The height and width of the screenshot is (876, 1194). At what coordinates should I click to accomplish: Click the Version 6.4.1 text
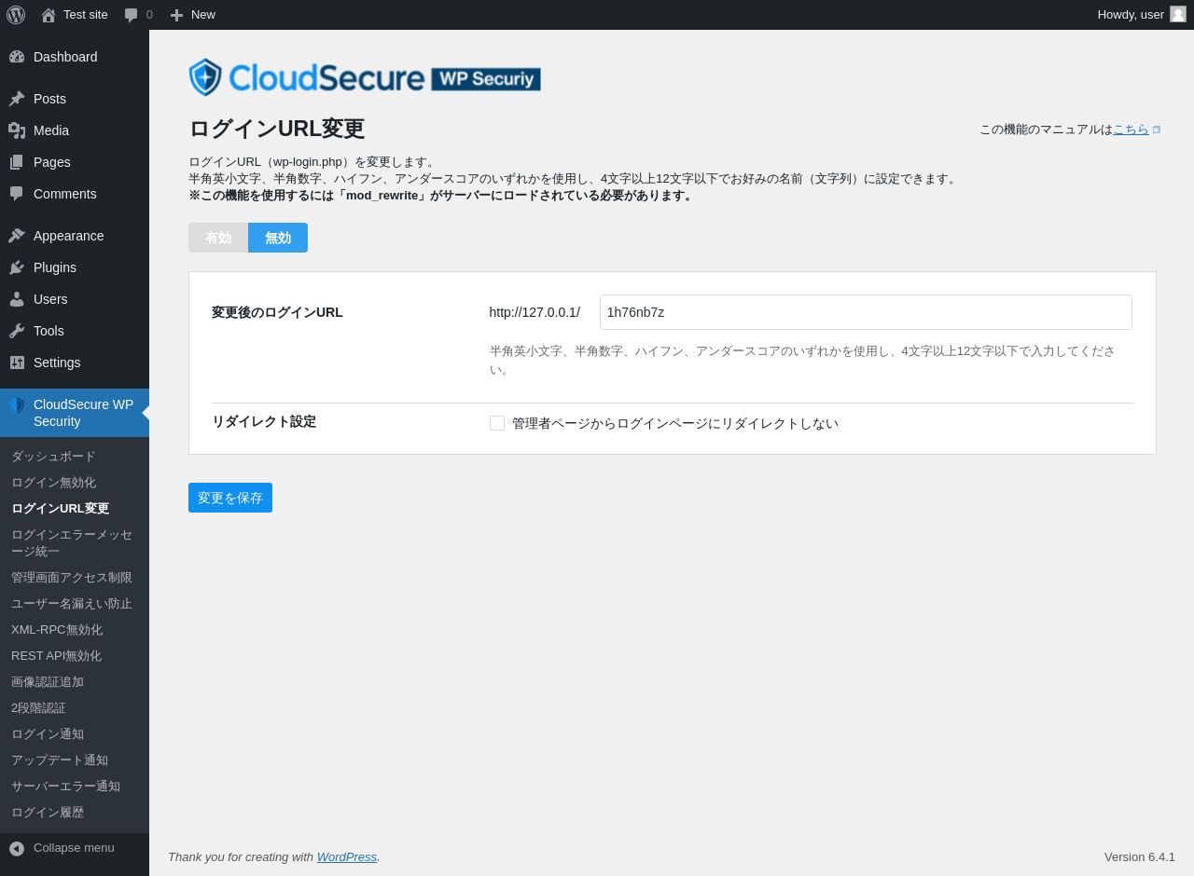click(x=1140, y=856)
